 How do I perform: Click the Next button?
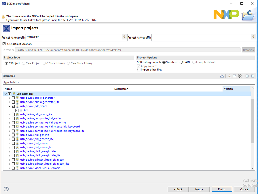coord(199,189)
